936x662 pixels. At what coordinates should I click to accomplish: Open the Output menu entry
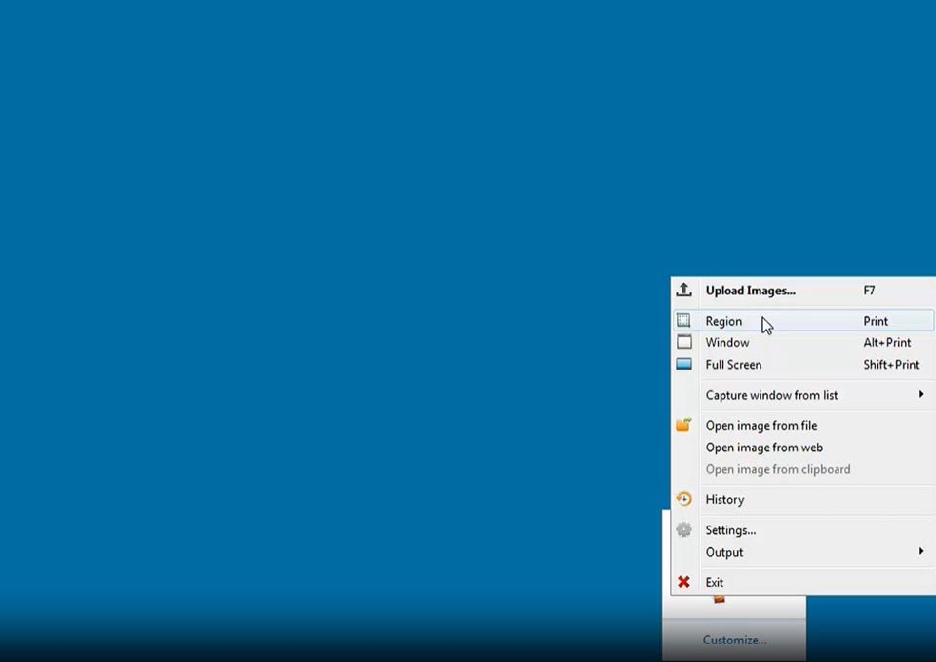pos(724,552)
